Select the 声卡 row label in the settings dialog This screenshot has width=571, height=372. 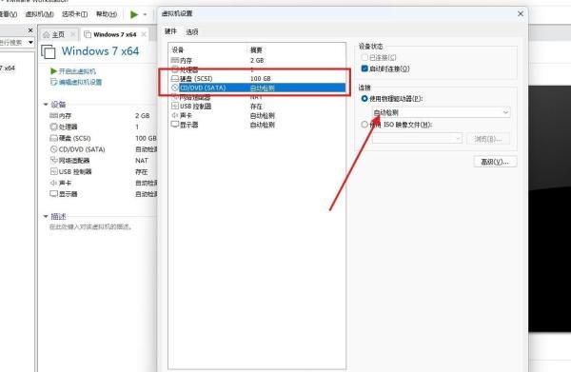(x=186, y=115)
